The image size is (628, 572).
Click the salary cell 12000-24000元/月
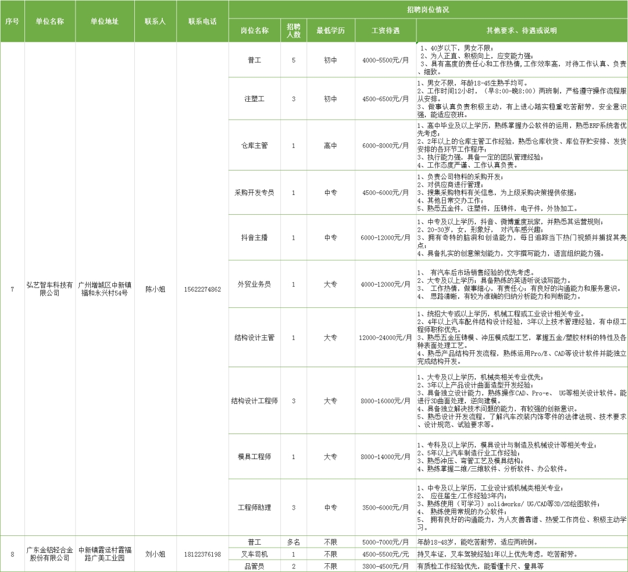coord(384,336)
